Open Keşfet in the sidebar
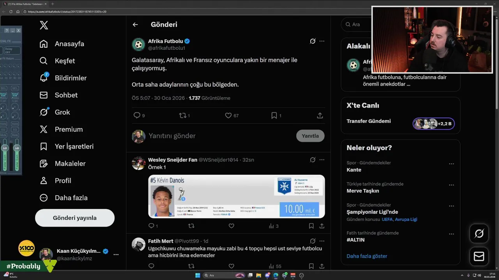The height and width of the screenshot is (280, 499). point(57,61)
